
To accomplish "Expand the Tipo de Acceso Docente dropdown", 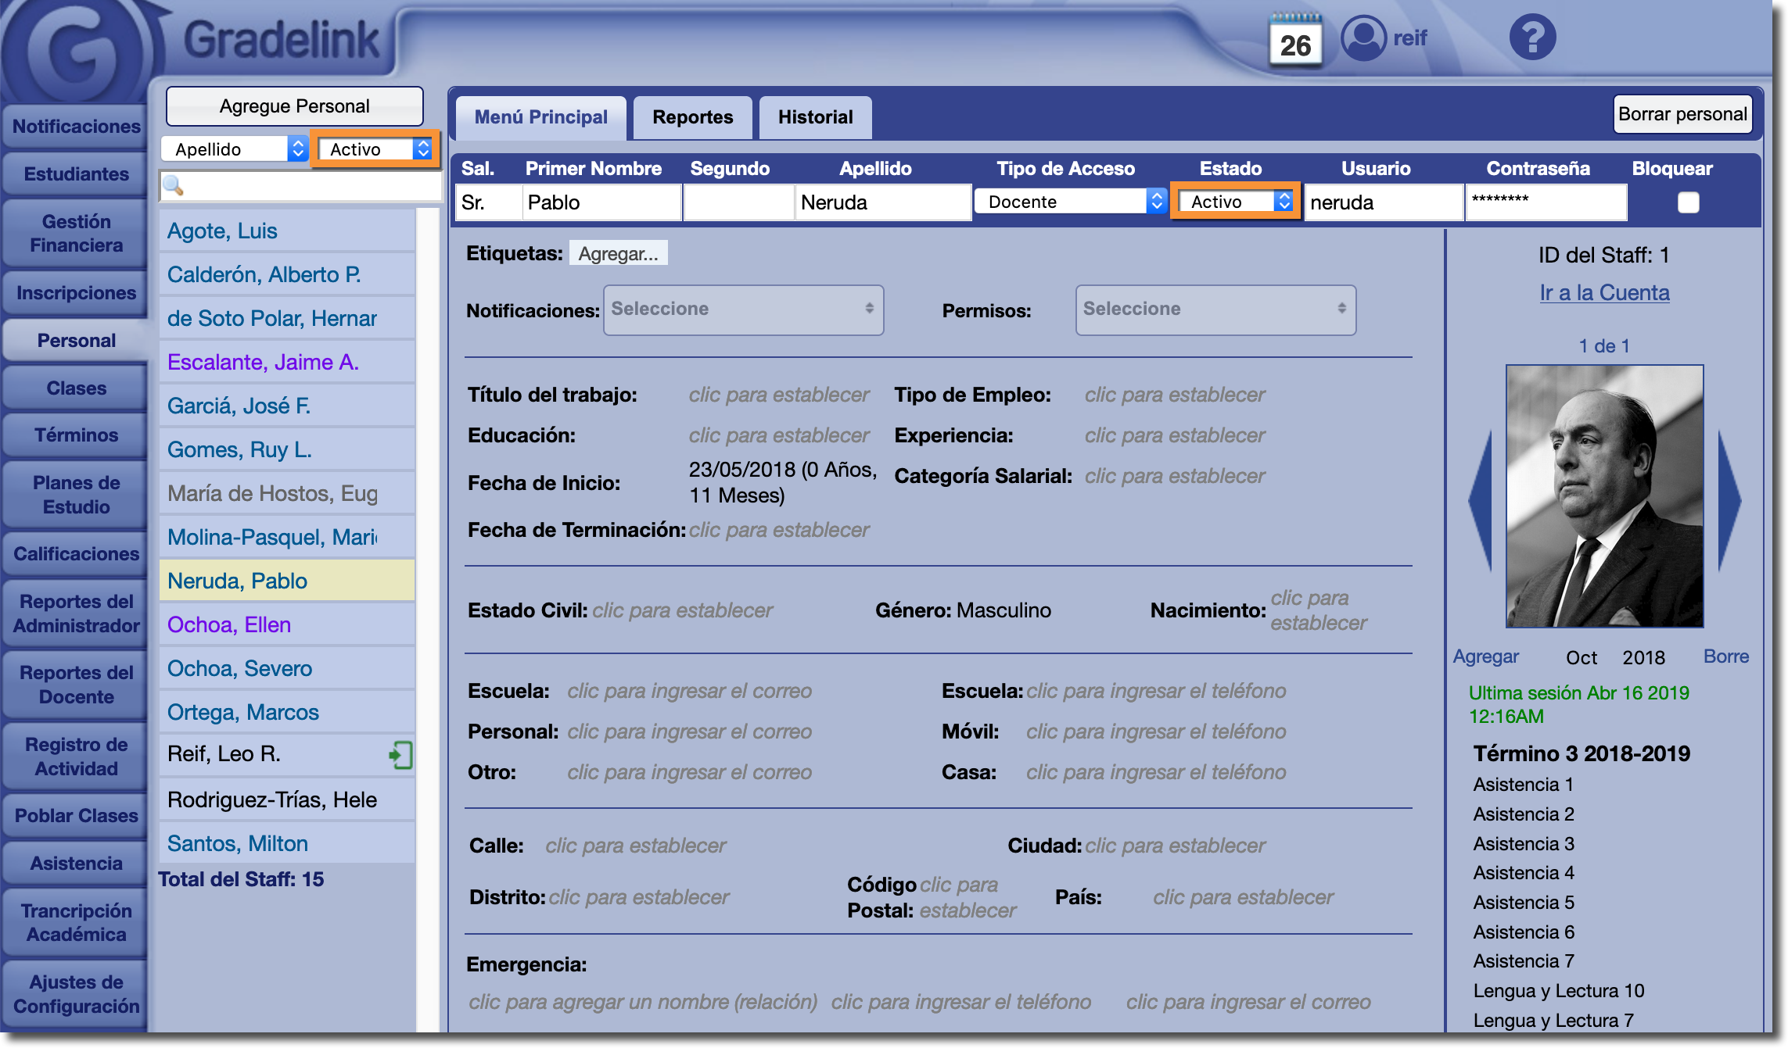I will point(1070,202).
